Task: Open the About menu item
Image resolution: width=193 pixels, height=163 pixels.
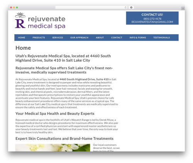Action: [x=100, y=37]
